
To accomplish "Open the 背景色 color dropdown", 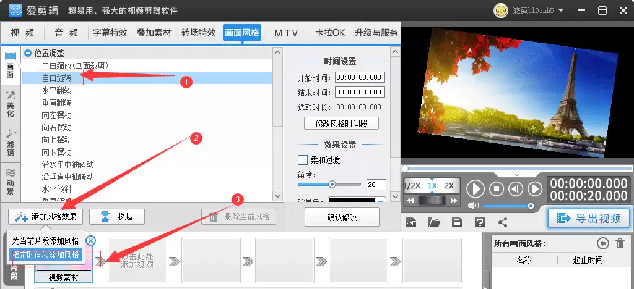I will pyautogui.click(x=381, y=199).
